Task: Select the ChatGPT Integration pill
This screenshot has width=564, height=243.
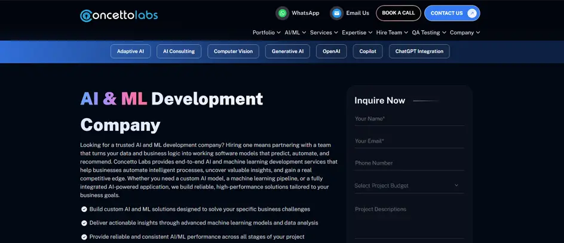Action: tap(419, 51)
